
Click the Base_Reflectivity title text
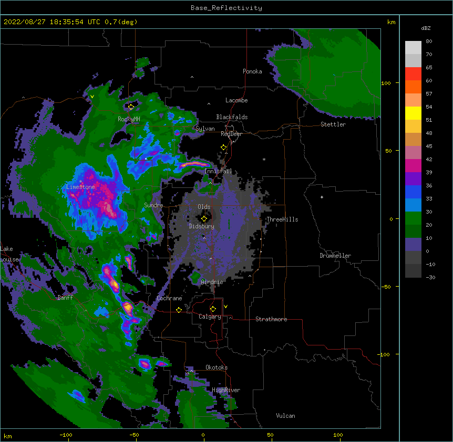[226, 8]
